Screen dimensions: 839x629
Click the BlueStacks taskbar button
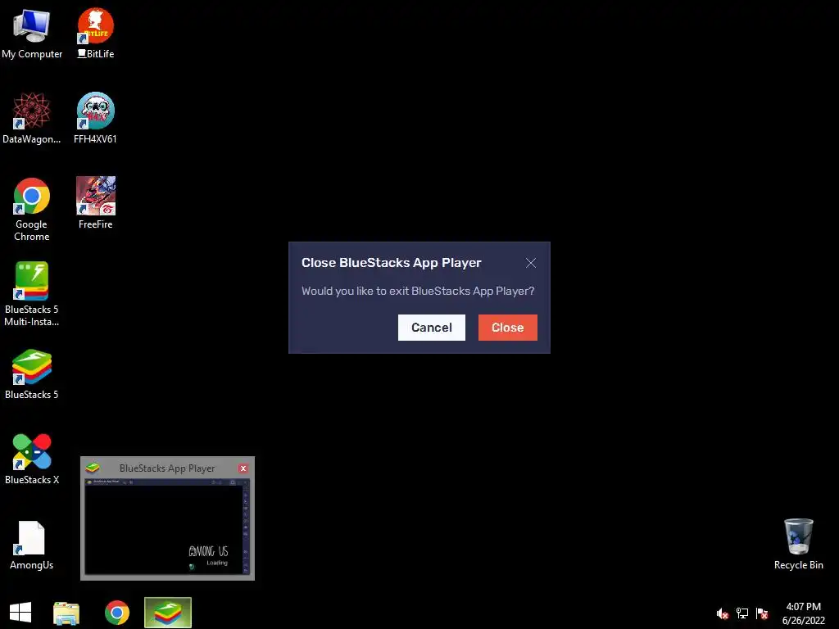point(168,613)
